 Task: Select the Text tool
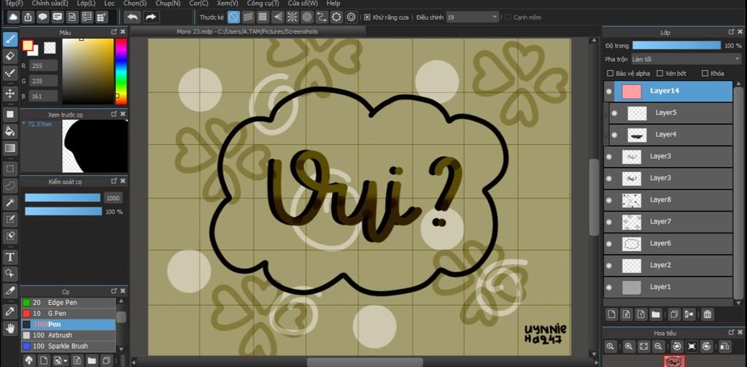point(10,258)
